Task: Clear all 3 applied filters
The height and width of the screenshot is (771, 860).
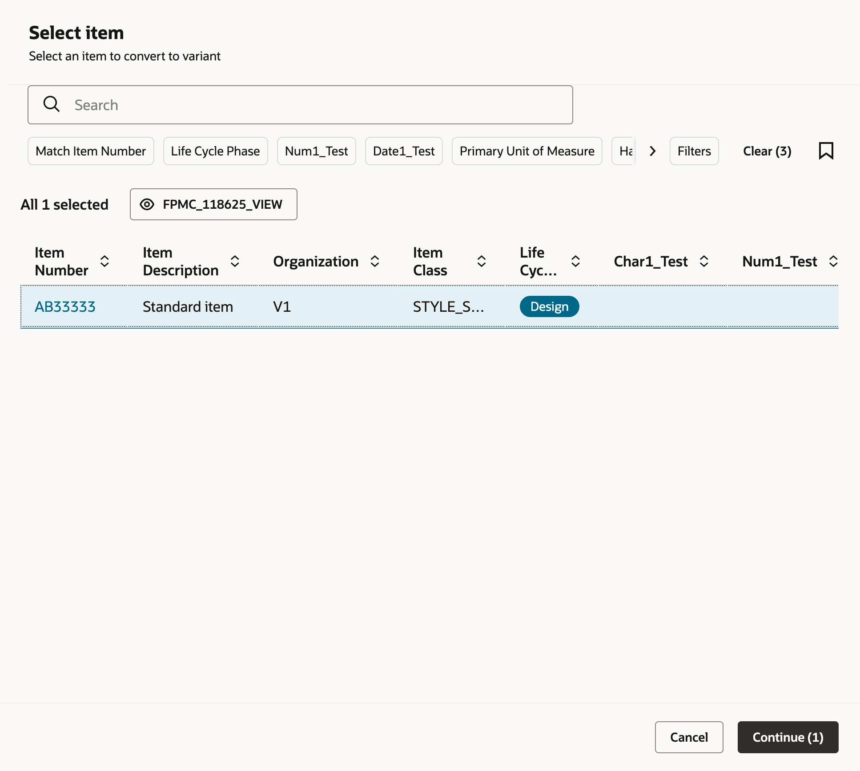Action: 767,151
